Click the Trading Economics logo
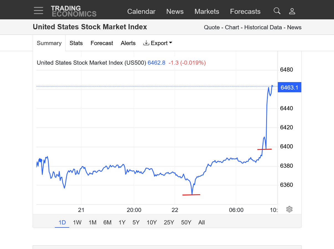The image size is (334, 249). pos(74,11)
